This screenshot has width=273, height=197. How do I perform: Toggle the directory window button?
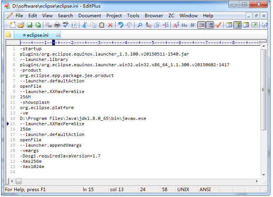238,25
